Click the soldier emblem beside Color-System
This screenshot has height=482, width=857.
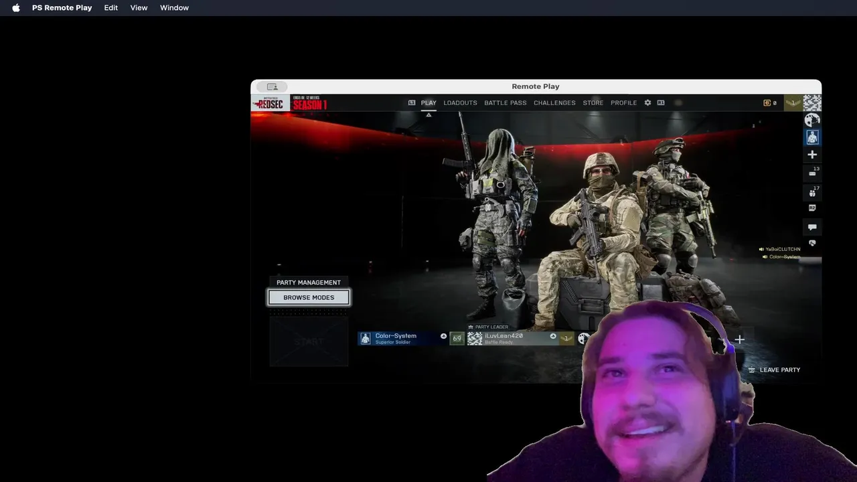[x=366, y=339]
